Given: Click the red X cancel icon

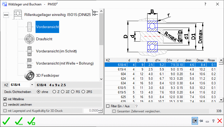Looking at the screenshot, I should pyautogui.click(x=220, y=121).
